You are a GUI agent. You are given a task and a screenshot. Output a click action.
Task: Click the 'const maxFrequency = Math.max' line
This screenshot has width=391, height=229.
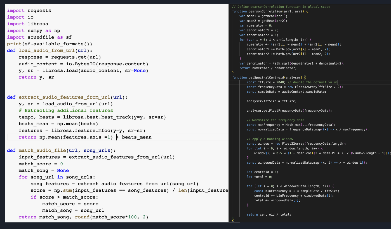tap(291, 125)
